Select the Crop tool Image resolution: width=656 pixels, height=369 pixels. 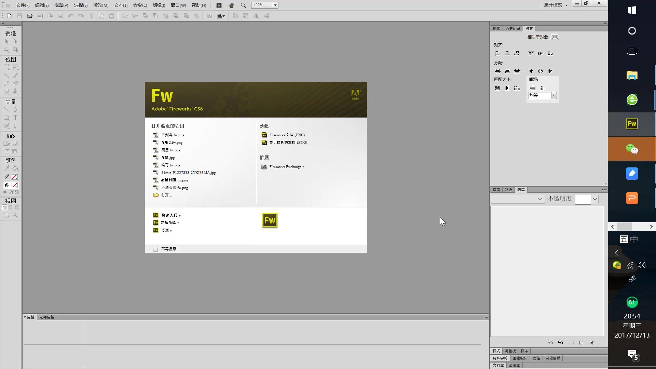[15, 50]
